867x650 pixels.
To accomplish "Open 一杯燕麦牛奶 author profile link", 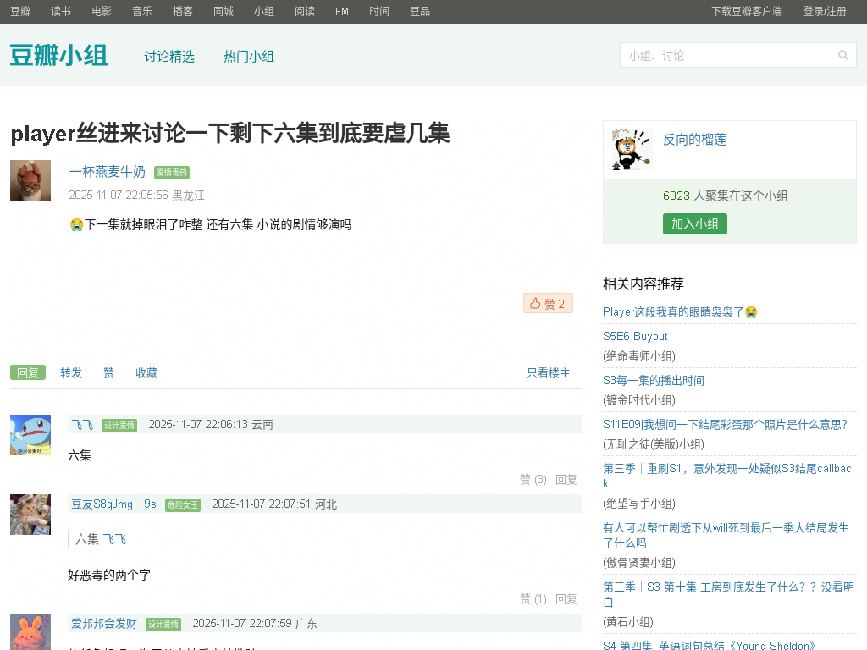I will [108, 172].
